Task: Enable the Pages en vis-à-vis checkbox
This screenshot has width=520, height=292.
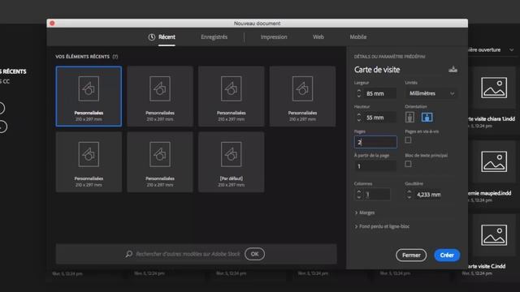Action: pyautogui.click(x=408, y=140)
